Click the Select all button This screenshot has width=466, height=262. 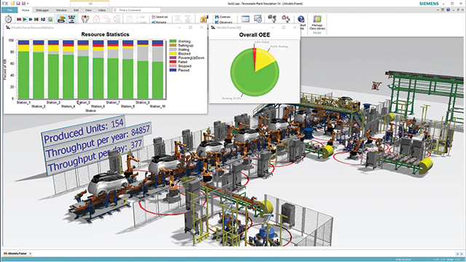[159, 17]
